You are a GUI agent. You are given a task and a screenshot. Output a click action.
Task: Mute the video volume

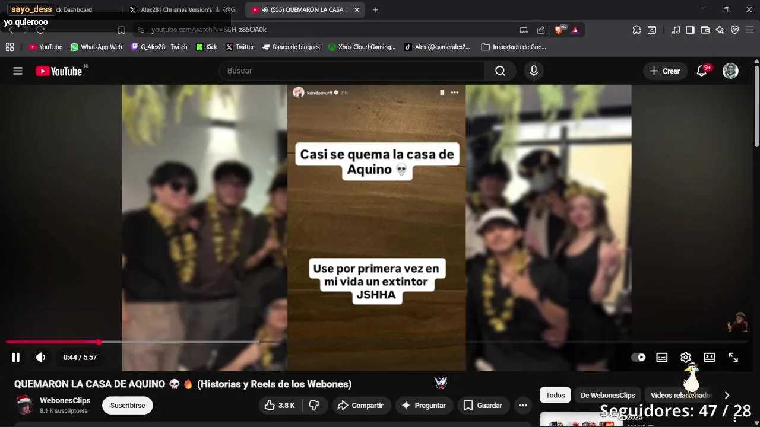[x=40, y=357]
